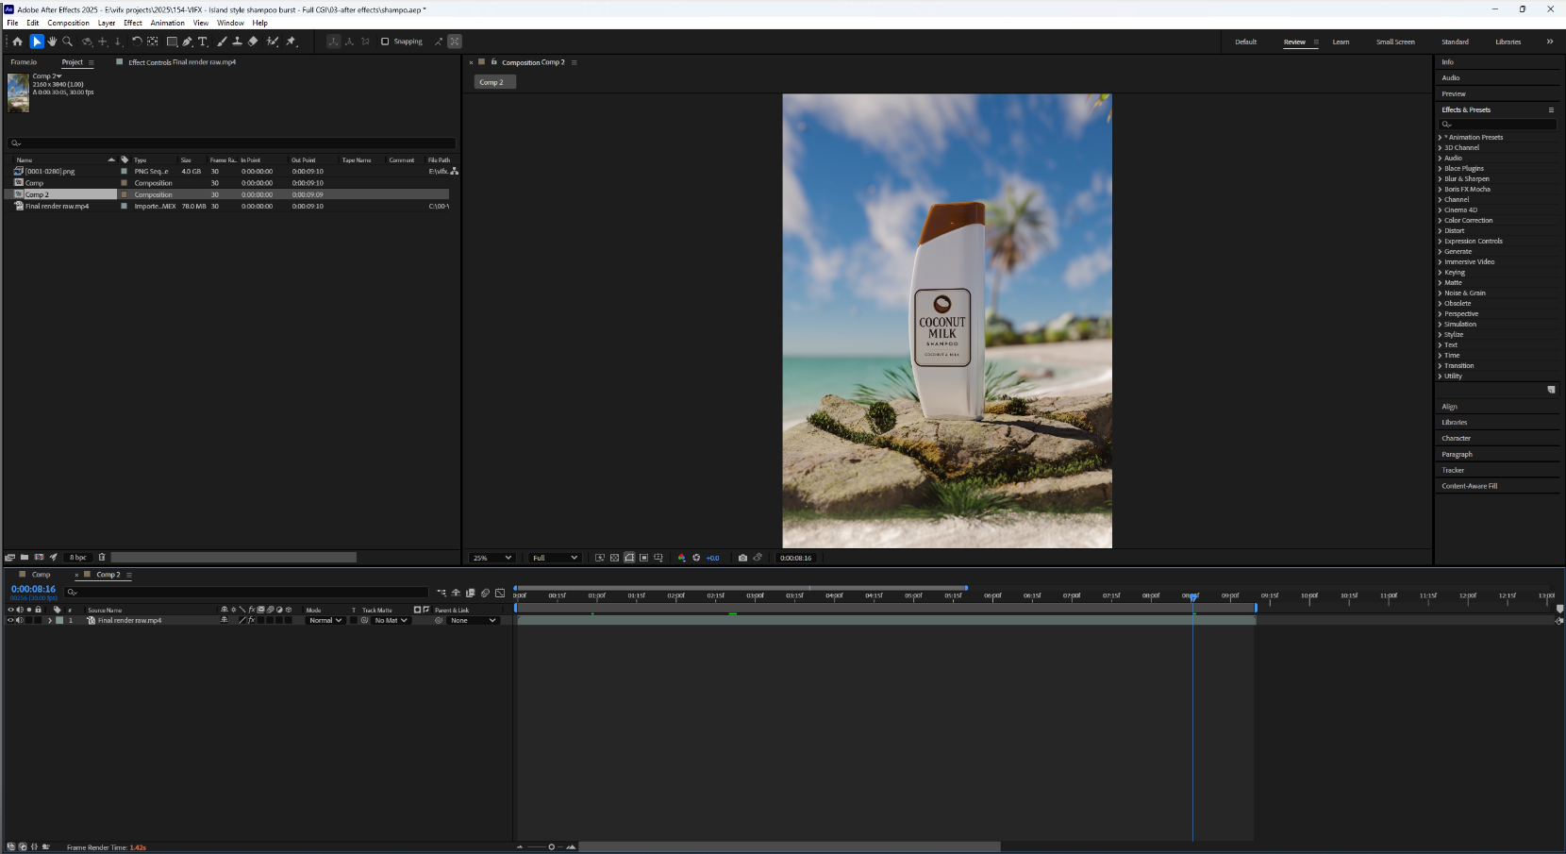Image resolution: width=1566 pixels, height=854 pixels.
Task: Switch to the Small Screen workspace
Action: 1395,42
